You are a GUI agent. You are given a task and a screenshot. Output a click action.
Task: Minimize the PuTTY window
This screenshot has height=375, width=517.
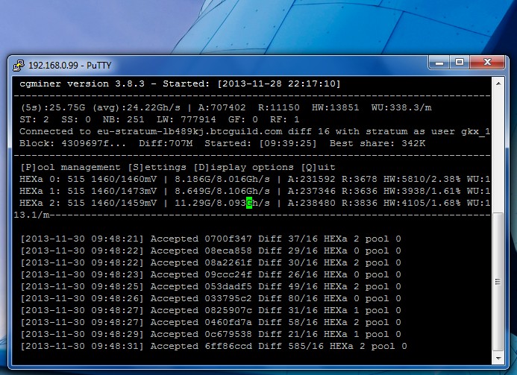tap(439, 63)
